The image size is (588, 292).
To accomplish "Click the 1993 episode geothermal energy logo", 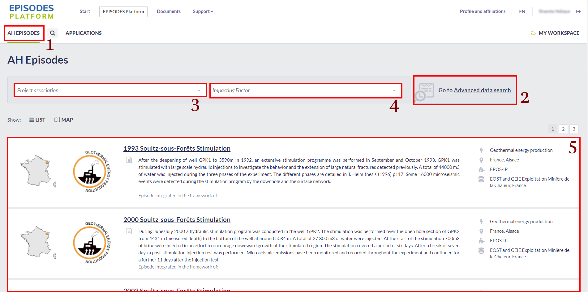I will click(x=92, y=171).
